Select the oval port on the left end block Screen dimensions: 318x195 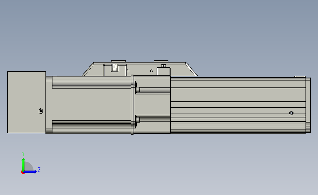[x=41, y=111]
